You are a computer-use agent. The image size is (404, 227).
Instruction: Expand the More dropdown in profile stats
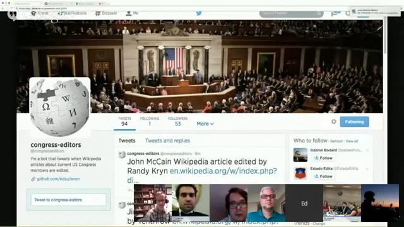[x=205, y=124]
